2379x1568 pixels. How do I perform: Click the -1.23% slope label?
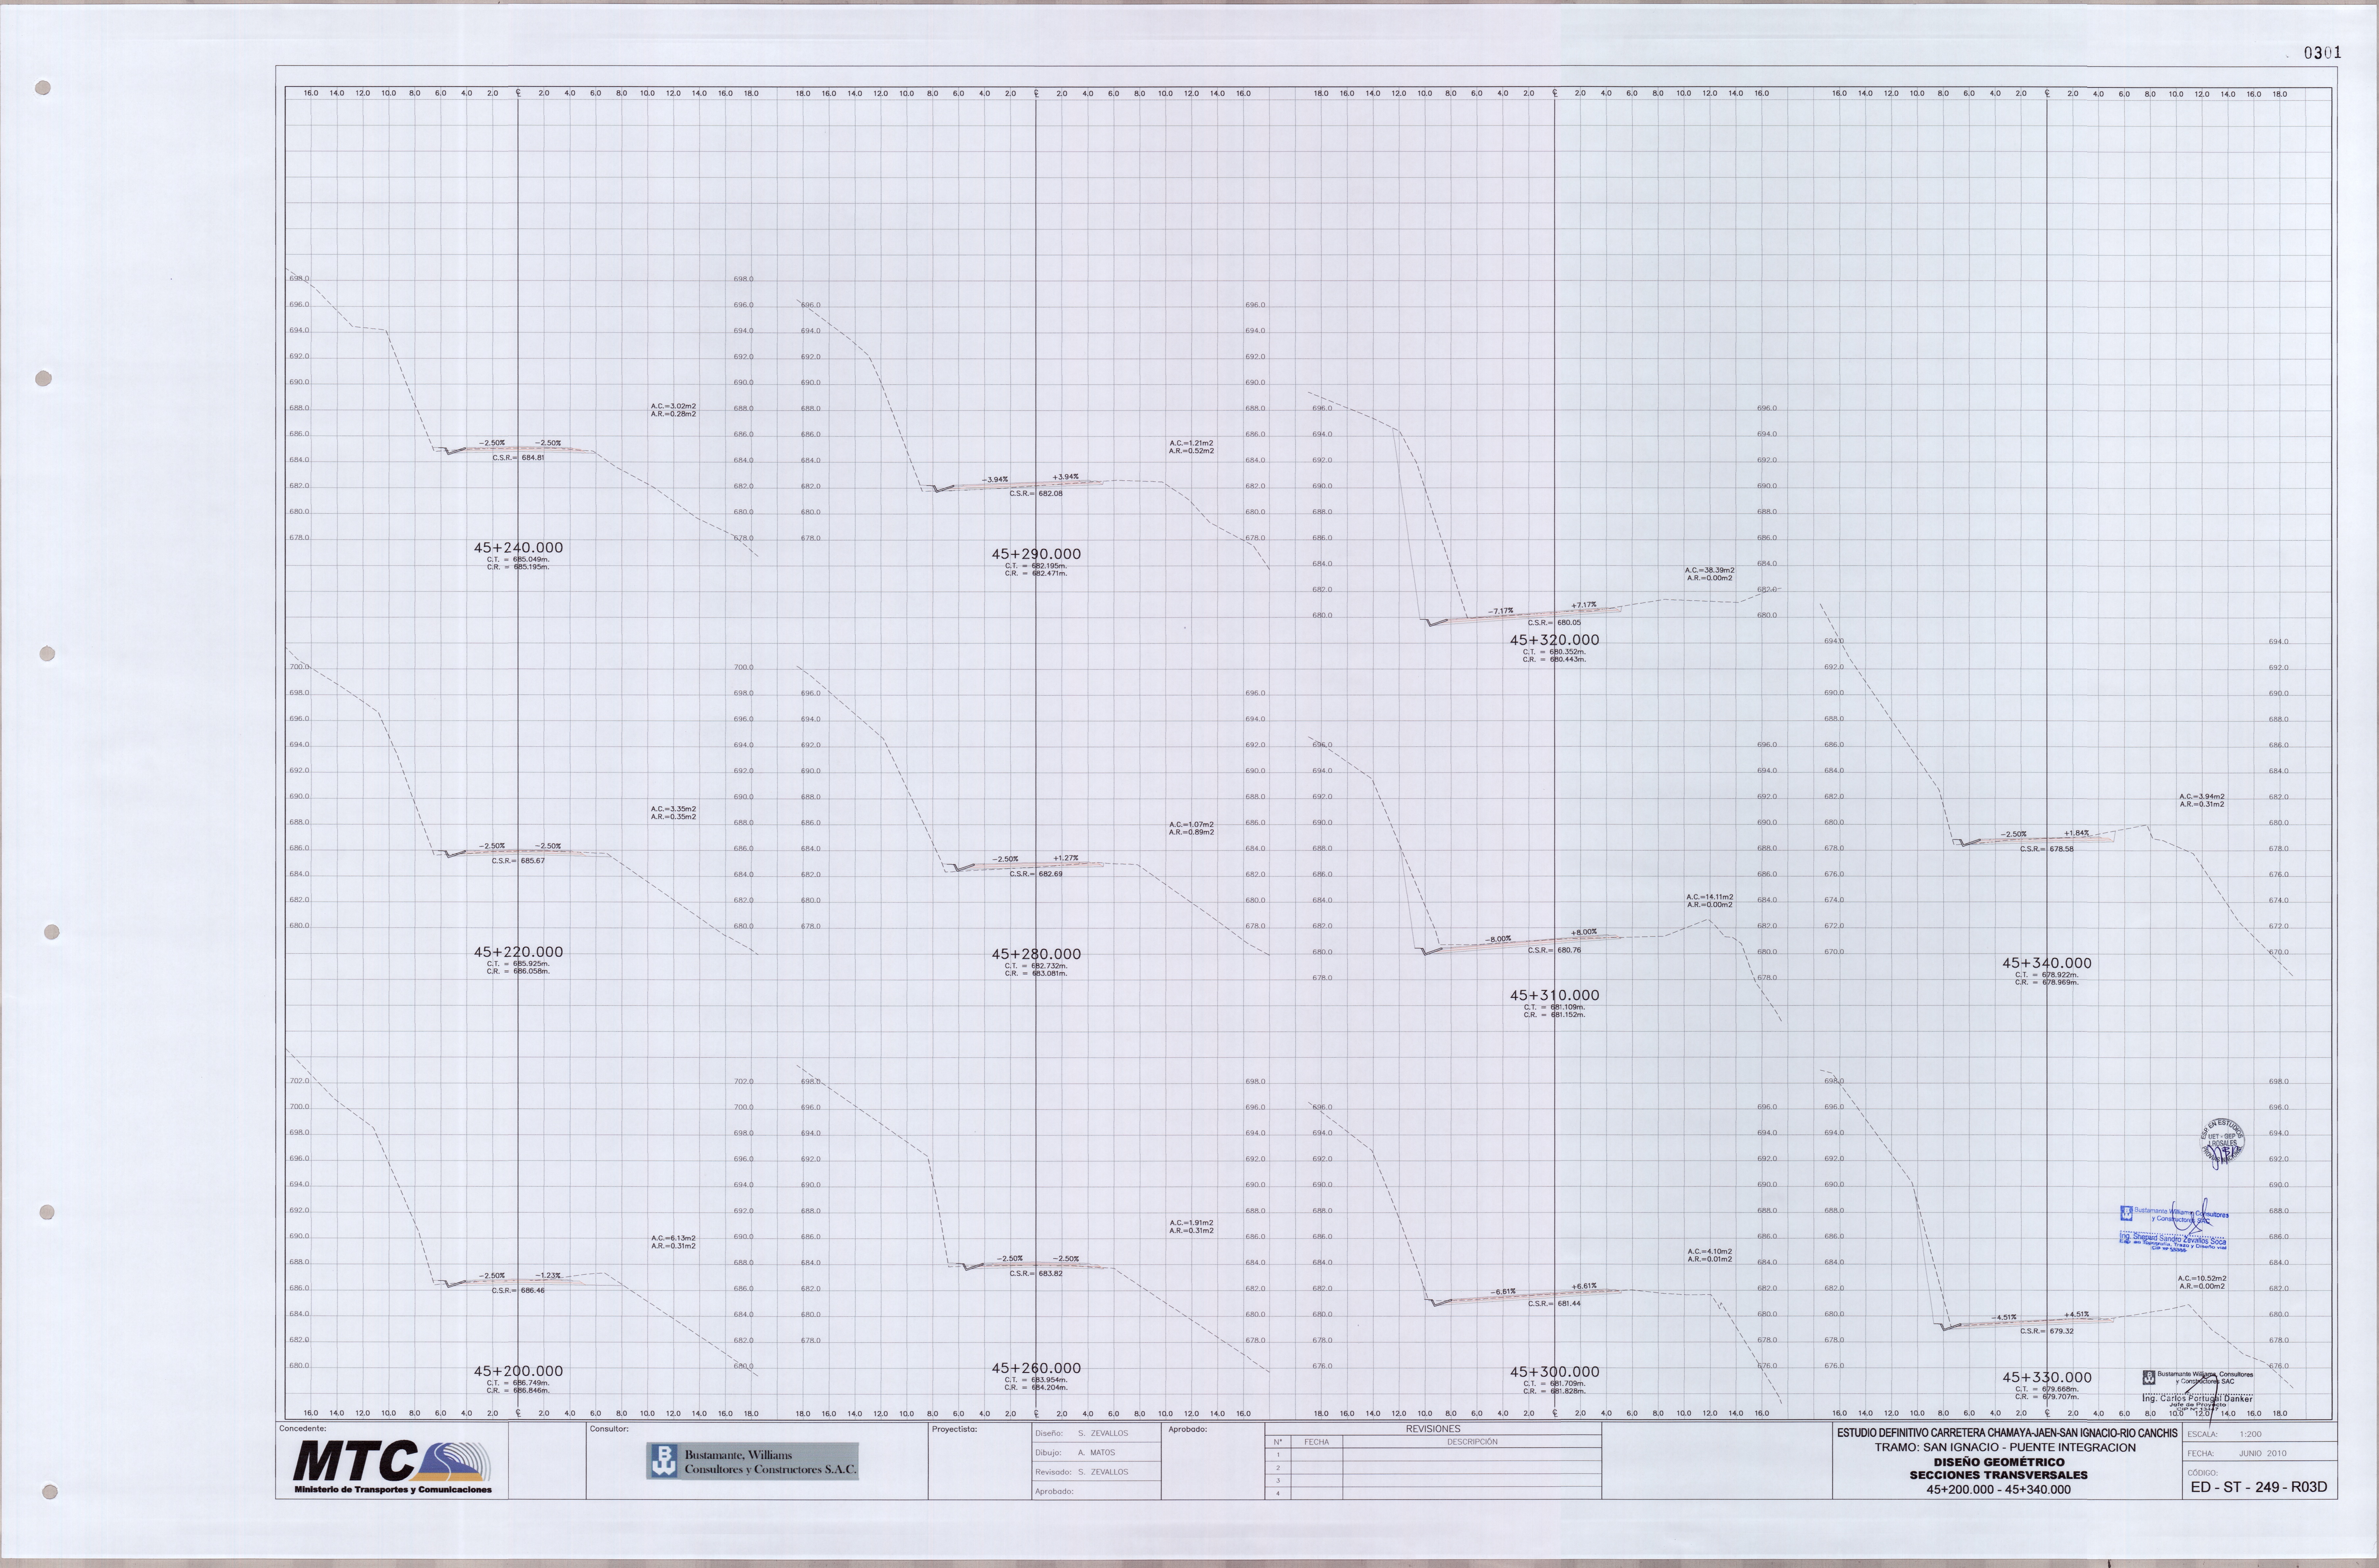tap(548, 1276)
